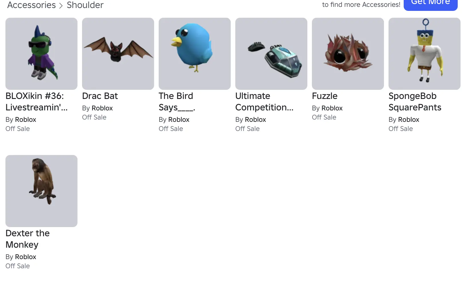Open the Dexter the Monkey title link
The width and height of the screenshot is (462, 290).
point(27,239)
